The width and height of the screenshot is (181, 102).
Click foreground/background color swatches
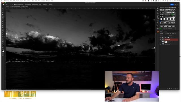pos(3,51)
